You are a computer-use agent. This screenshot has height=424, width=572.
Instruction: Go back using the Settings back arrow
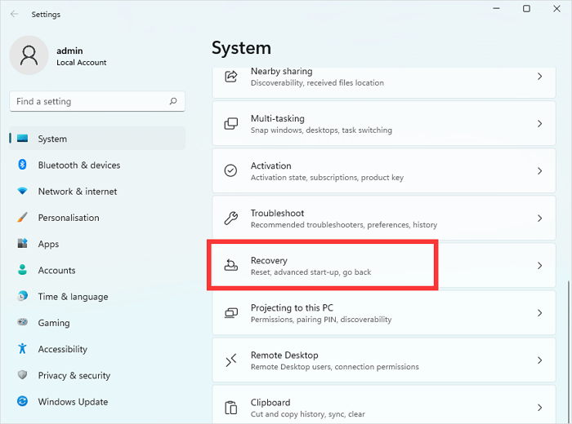pyautogui.click(x=14, y=14)
